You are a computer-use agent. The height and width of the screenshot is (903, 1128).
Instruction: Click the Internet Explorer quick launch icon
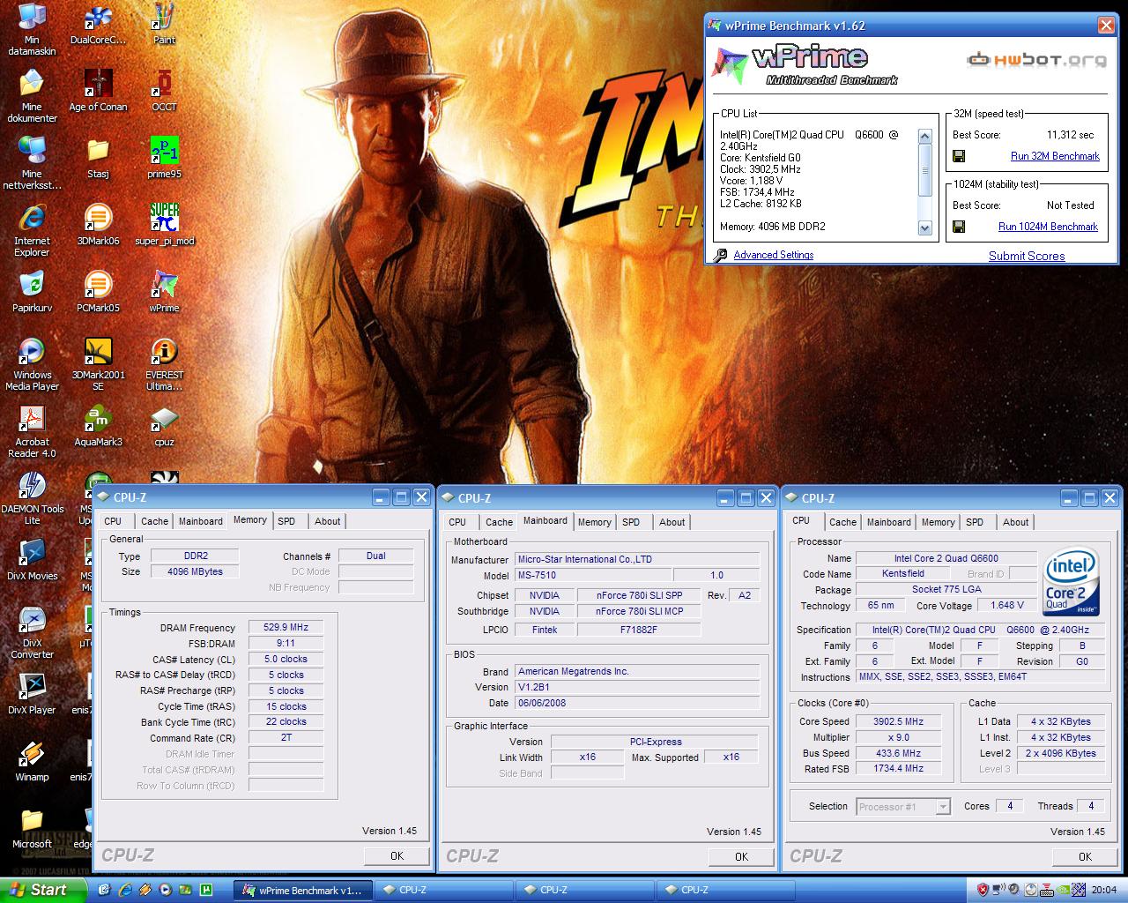point(125,890)
